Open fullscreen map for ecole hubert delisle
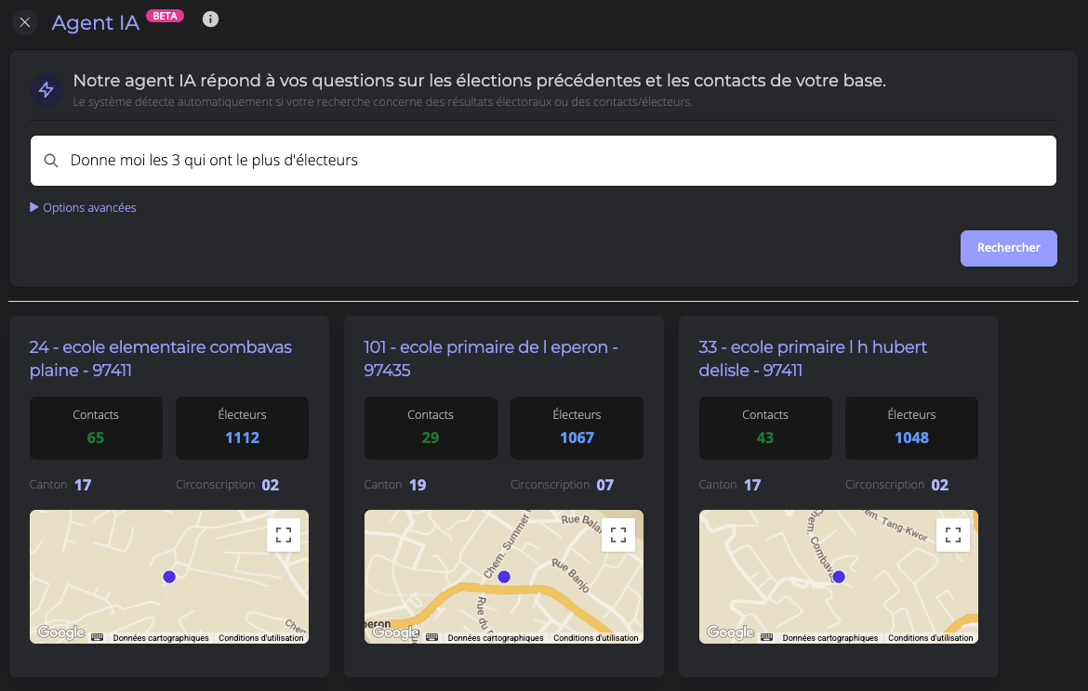 [x=953, y=535]
